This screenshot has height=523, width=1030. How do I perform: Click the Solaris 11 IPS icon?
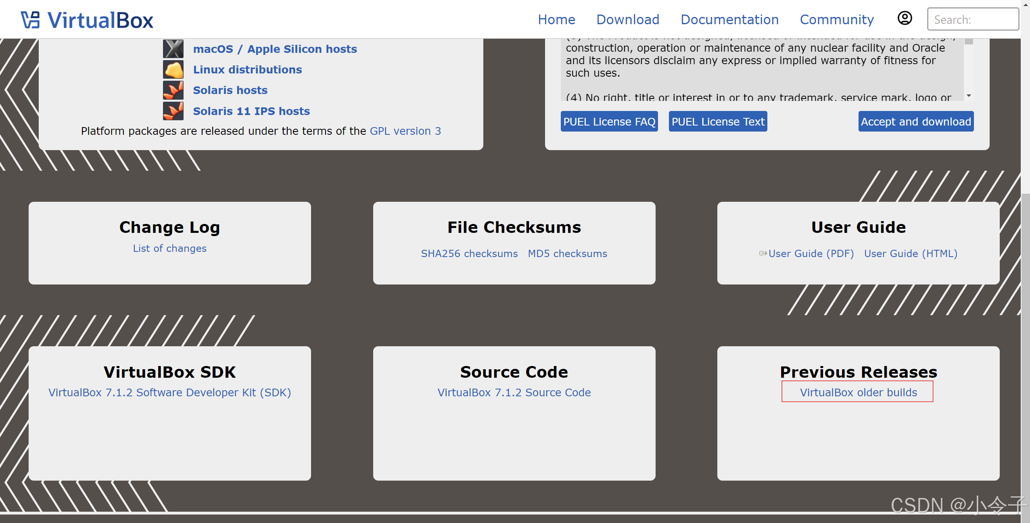click(x=173, y=111)
